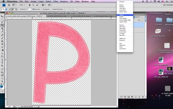The image size is (173, 109).
Task: Click the layer style fx icon
Action: 125,97
